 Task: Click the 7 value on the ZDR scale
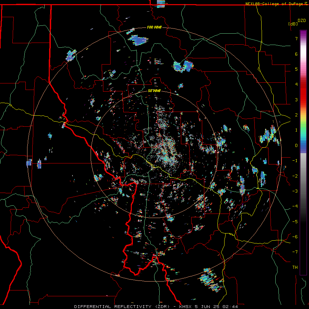point(296,38)
